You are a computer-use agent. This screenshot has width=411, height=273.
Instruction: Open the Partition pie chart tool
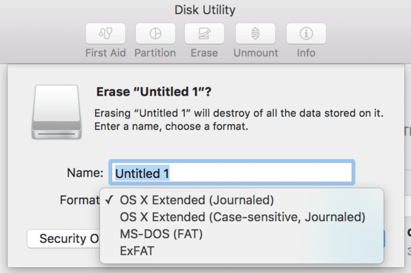coord(155,34)
